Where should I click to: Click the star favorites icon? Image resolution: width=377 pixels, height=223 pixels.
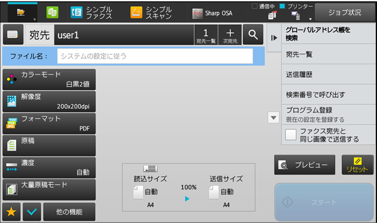pos(11,212)
